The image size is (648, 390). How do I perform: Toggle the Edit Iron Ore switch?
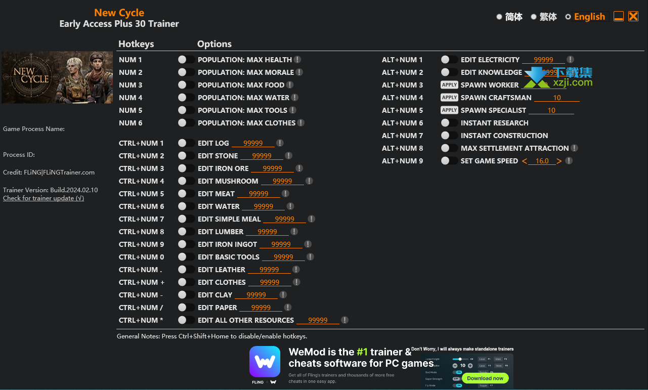pyautogui.click(x=186, y=168)
